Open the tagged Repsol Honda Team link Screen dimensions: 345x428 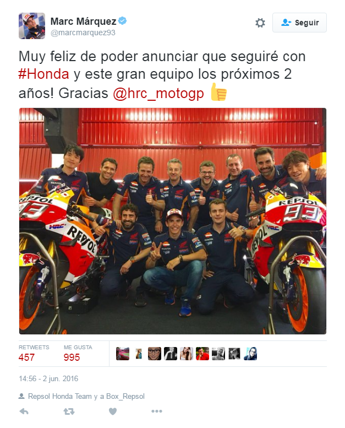click(60, 396)
